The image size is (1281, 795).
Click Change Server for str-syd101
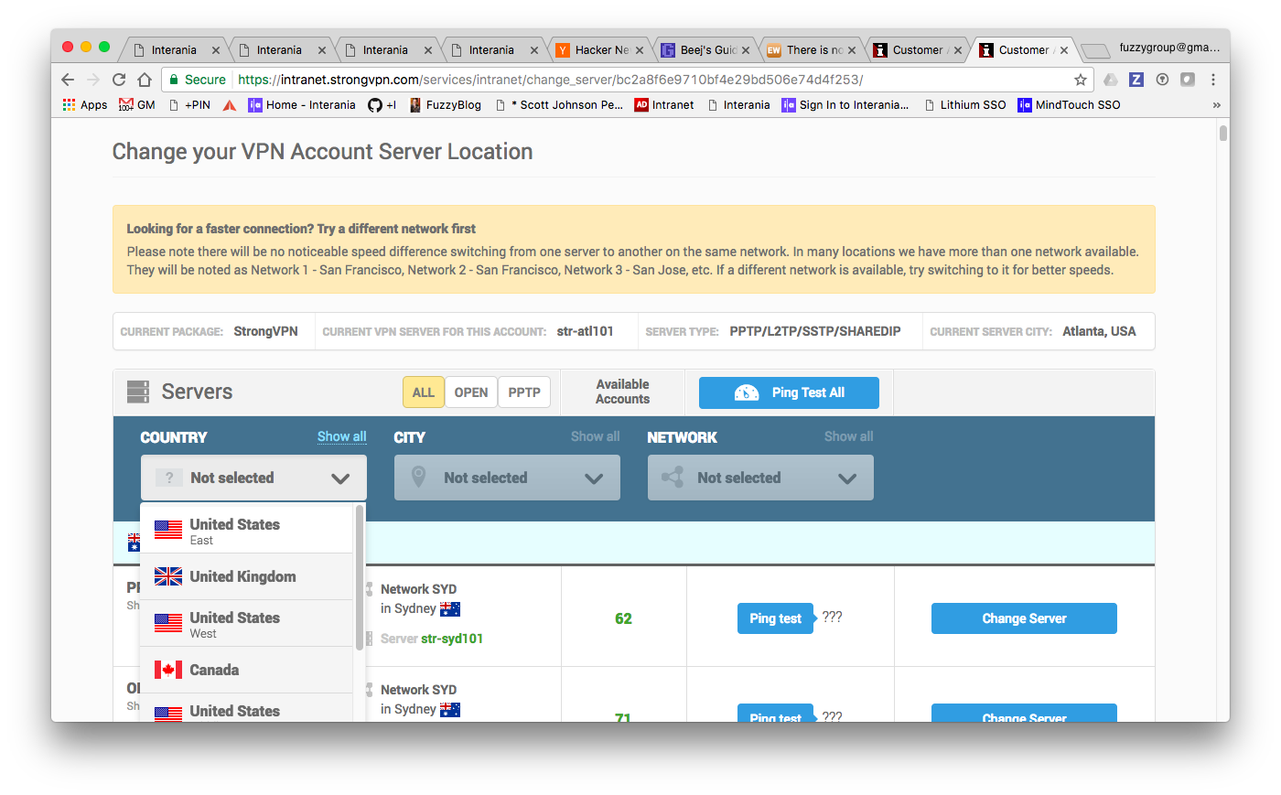1024,618
